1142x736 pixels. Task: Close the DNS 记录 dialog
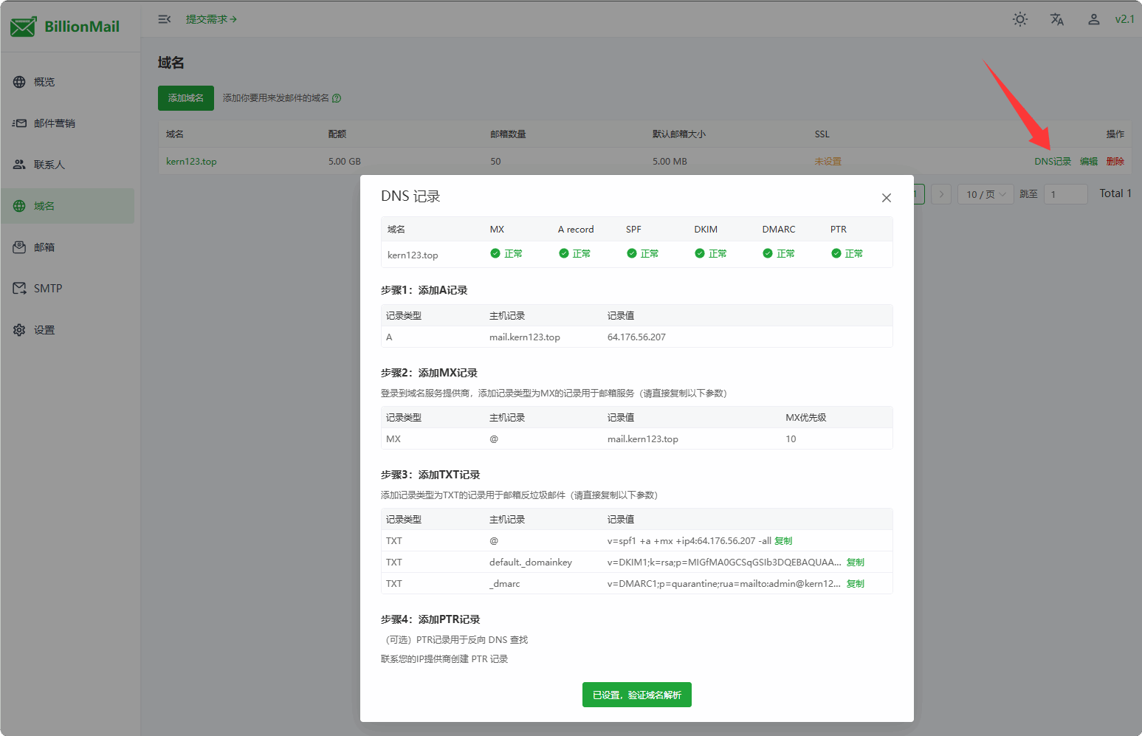pyautogui.click(x=886, y=198)
